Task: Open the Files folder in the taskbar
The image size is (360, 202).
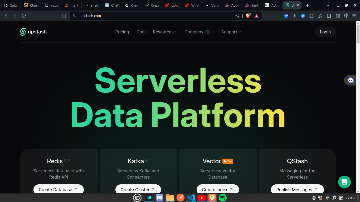Action: coord(170,198)
